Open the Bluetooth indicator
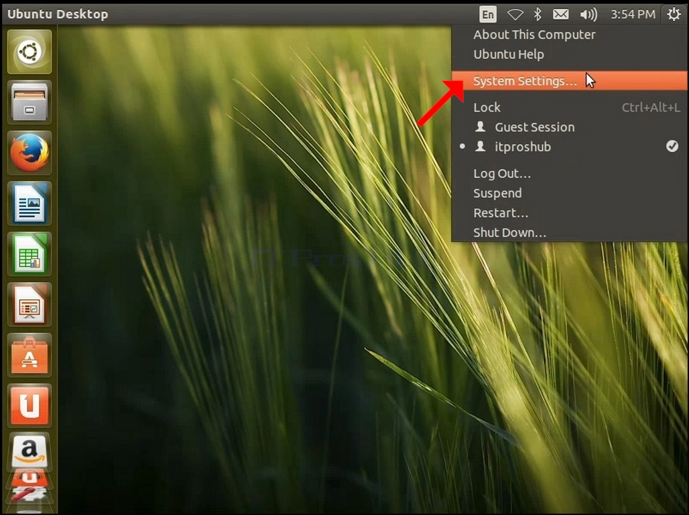The width and height of the screenshot is (689, 515). [x=538, y=15]
